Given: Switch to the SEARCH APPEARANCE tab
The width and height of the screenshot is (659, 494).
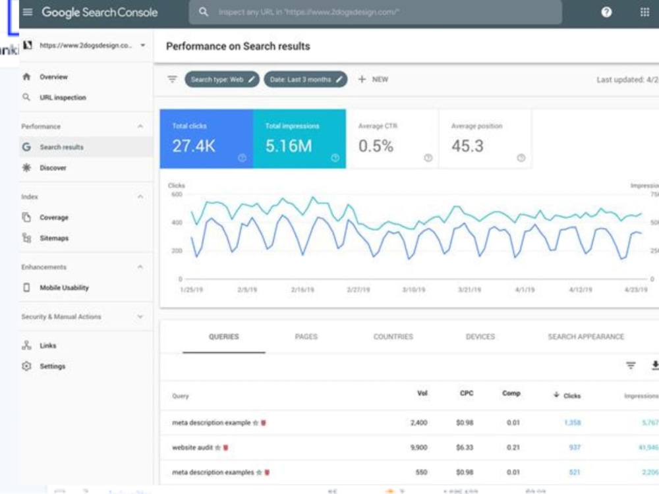Looking at the screenshot, I should pos(586,337).
